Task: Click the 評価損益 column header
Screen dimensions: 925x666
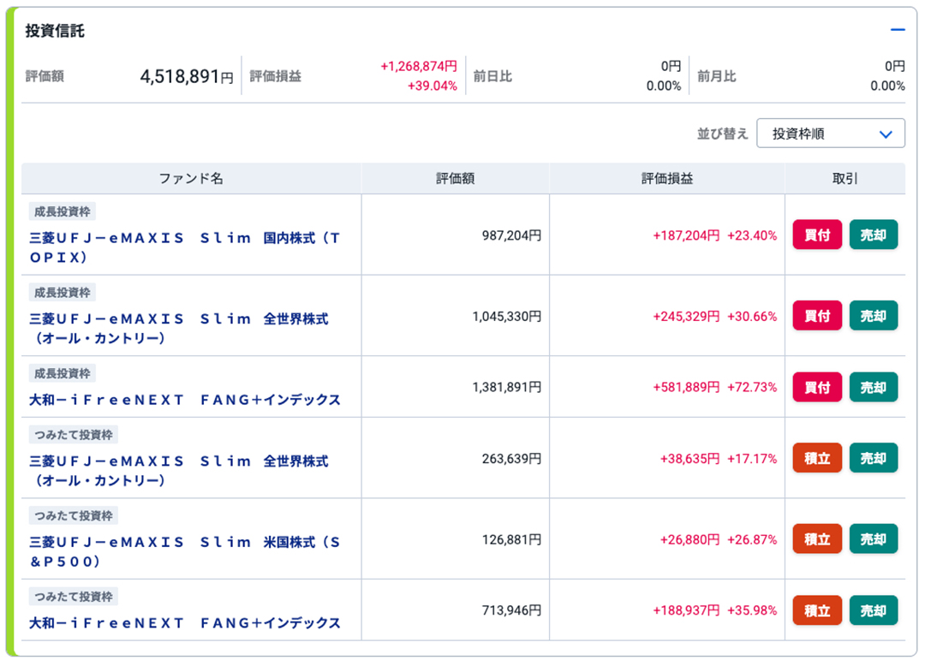Action: 666,178
